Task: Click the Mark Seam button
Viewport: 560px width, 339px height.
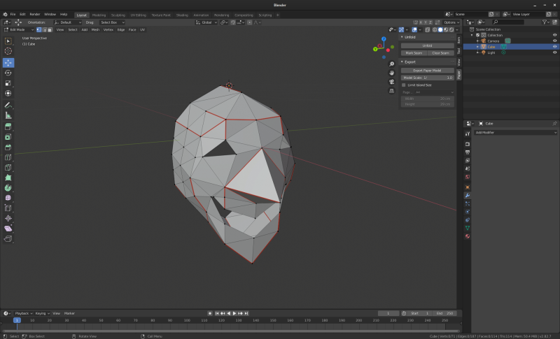Action: [x=414, y=52]
